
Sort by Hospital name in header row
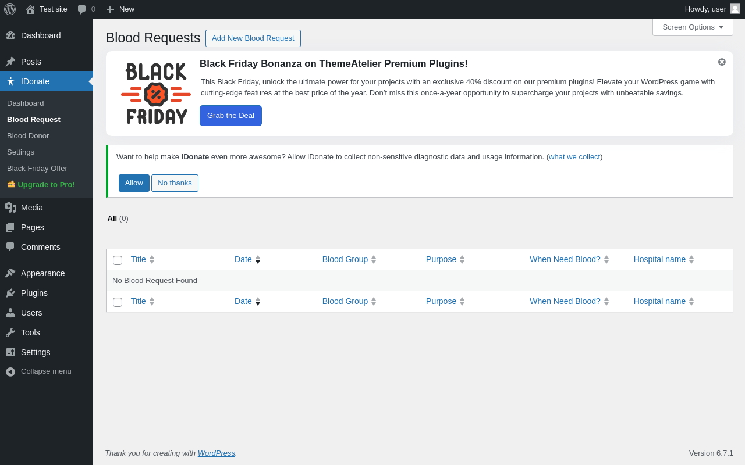tap(664, 259)
